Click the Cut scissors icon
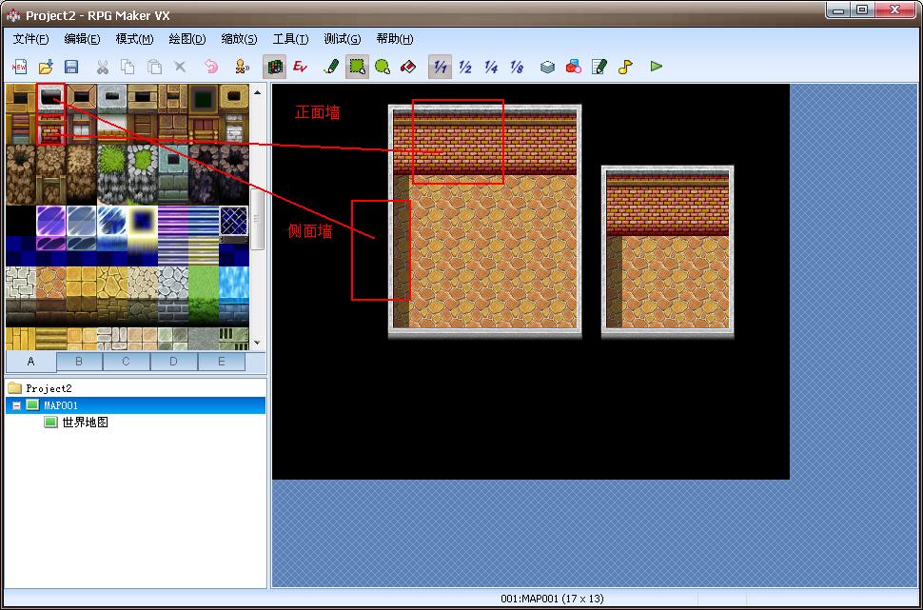The width and height of the screenshot is (923, 610). [x=103, y=67]
